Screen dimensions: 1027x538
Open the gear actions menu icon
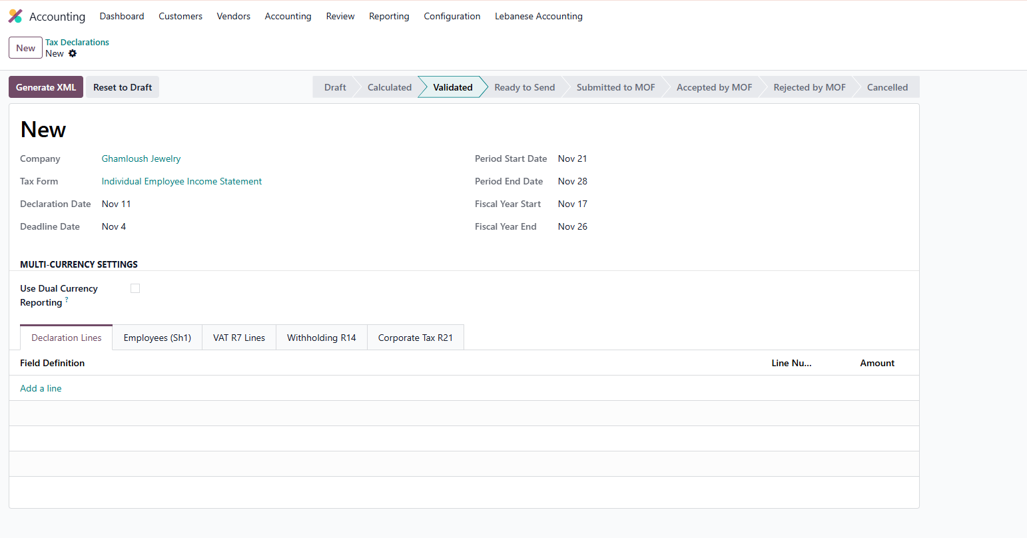pos(73,53)
